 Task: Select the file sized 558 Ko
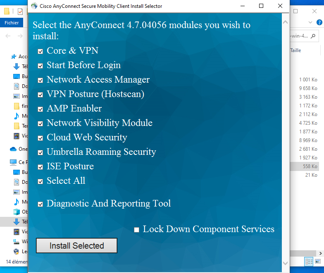[310, 166]
